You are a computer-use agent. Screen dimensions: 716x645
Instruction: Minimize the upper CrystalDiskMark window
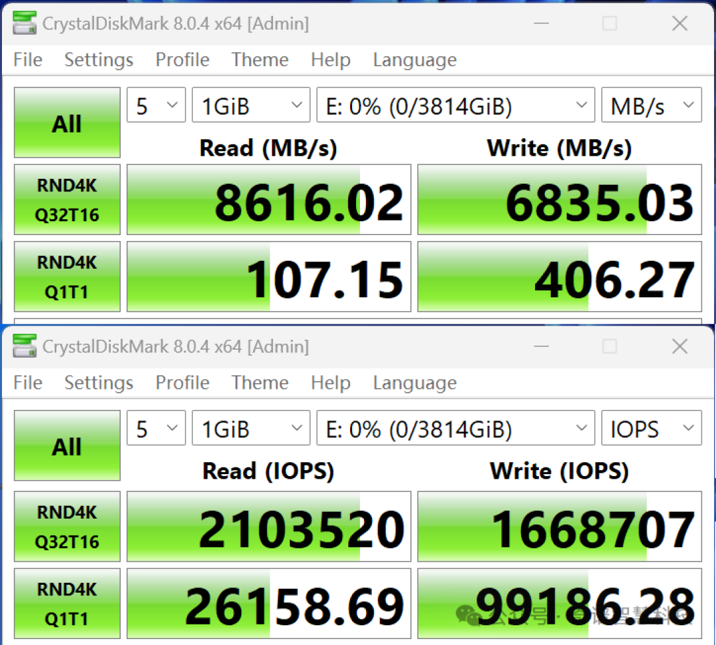click(541, 23)
